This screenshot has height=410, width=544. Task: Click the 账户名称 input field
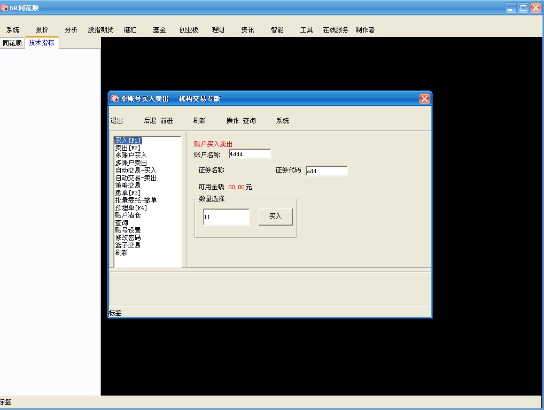[x=250, y=154]
